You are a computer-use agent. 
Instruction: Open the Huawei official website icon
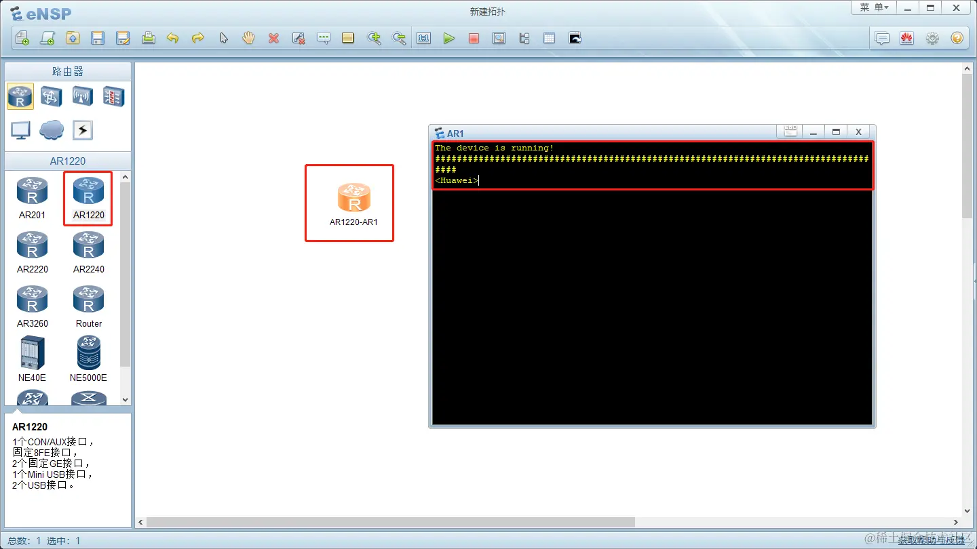click(x=907, y=39)
